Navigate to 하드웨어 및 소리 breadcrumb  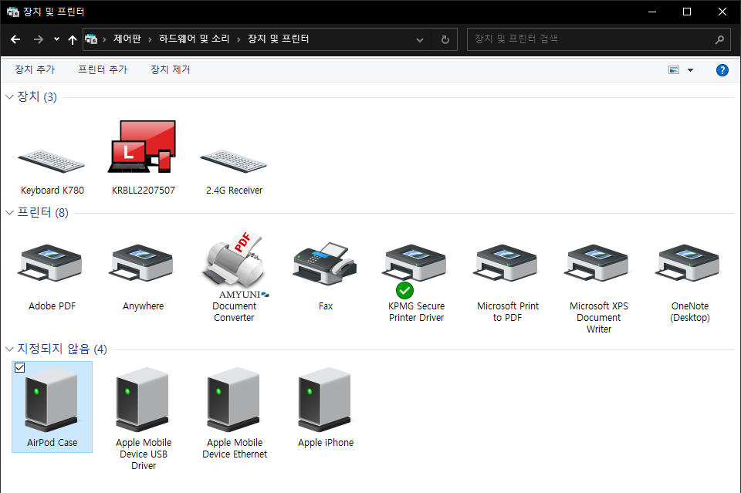click(194, 39)
